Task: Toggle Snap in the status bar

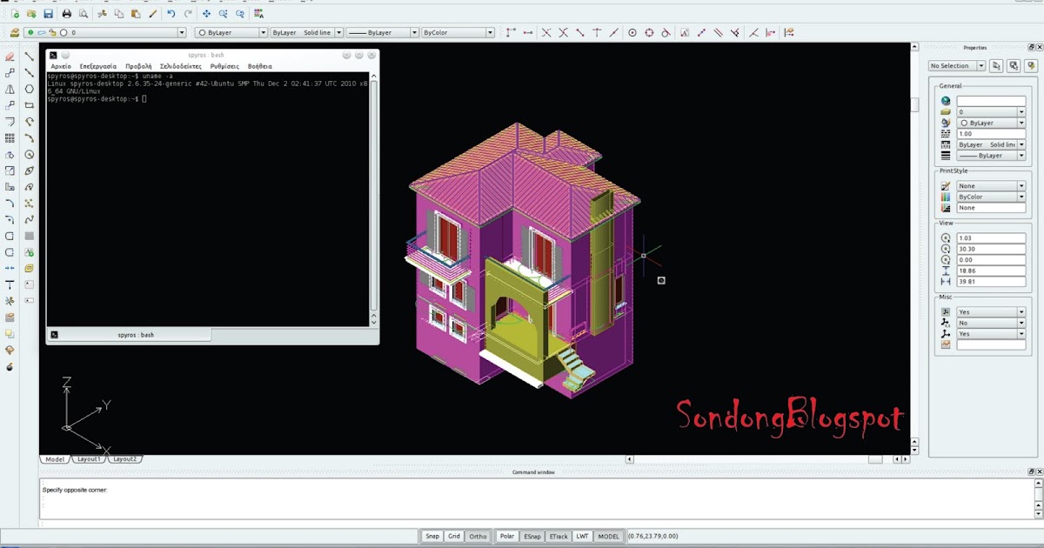Action: coord(432,537)
